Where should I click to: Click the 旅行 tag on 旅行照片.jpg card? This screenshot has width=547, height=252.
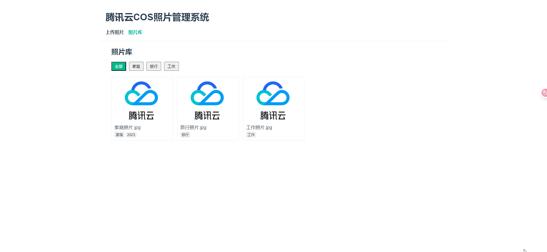185,135
